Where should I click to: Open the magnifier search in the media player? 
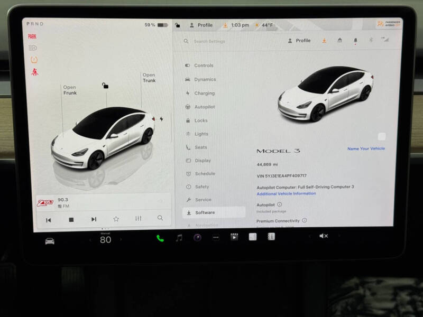point(160,218)
